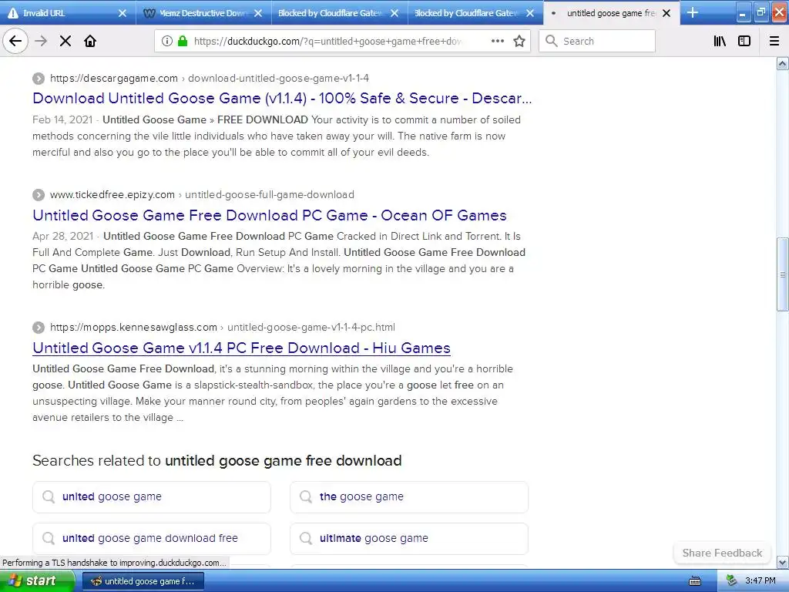Switch to the Memz Destructive Download tab
The image size is (789, 592).
pos(203,13)
